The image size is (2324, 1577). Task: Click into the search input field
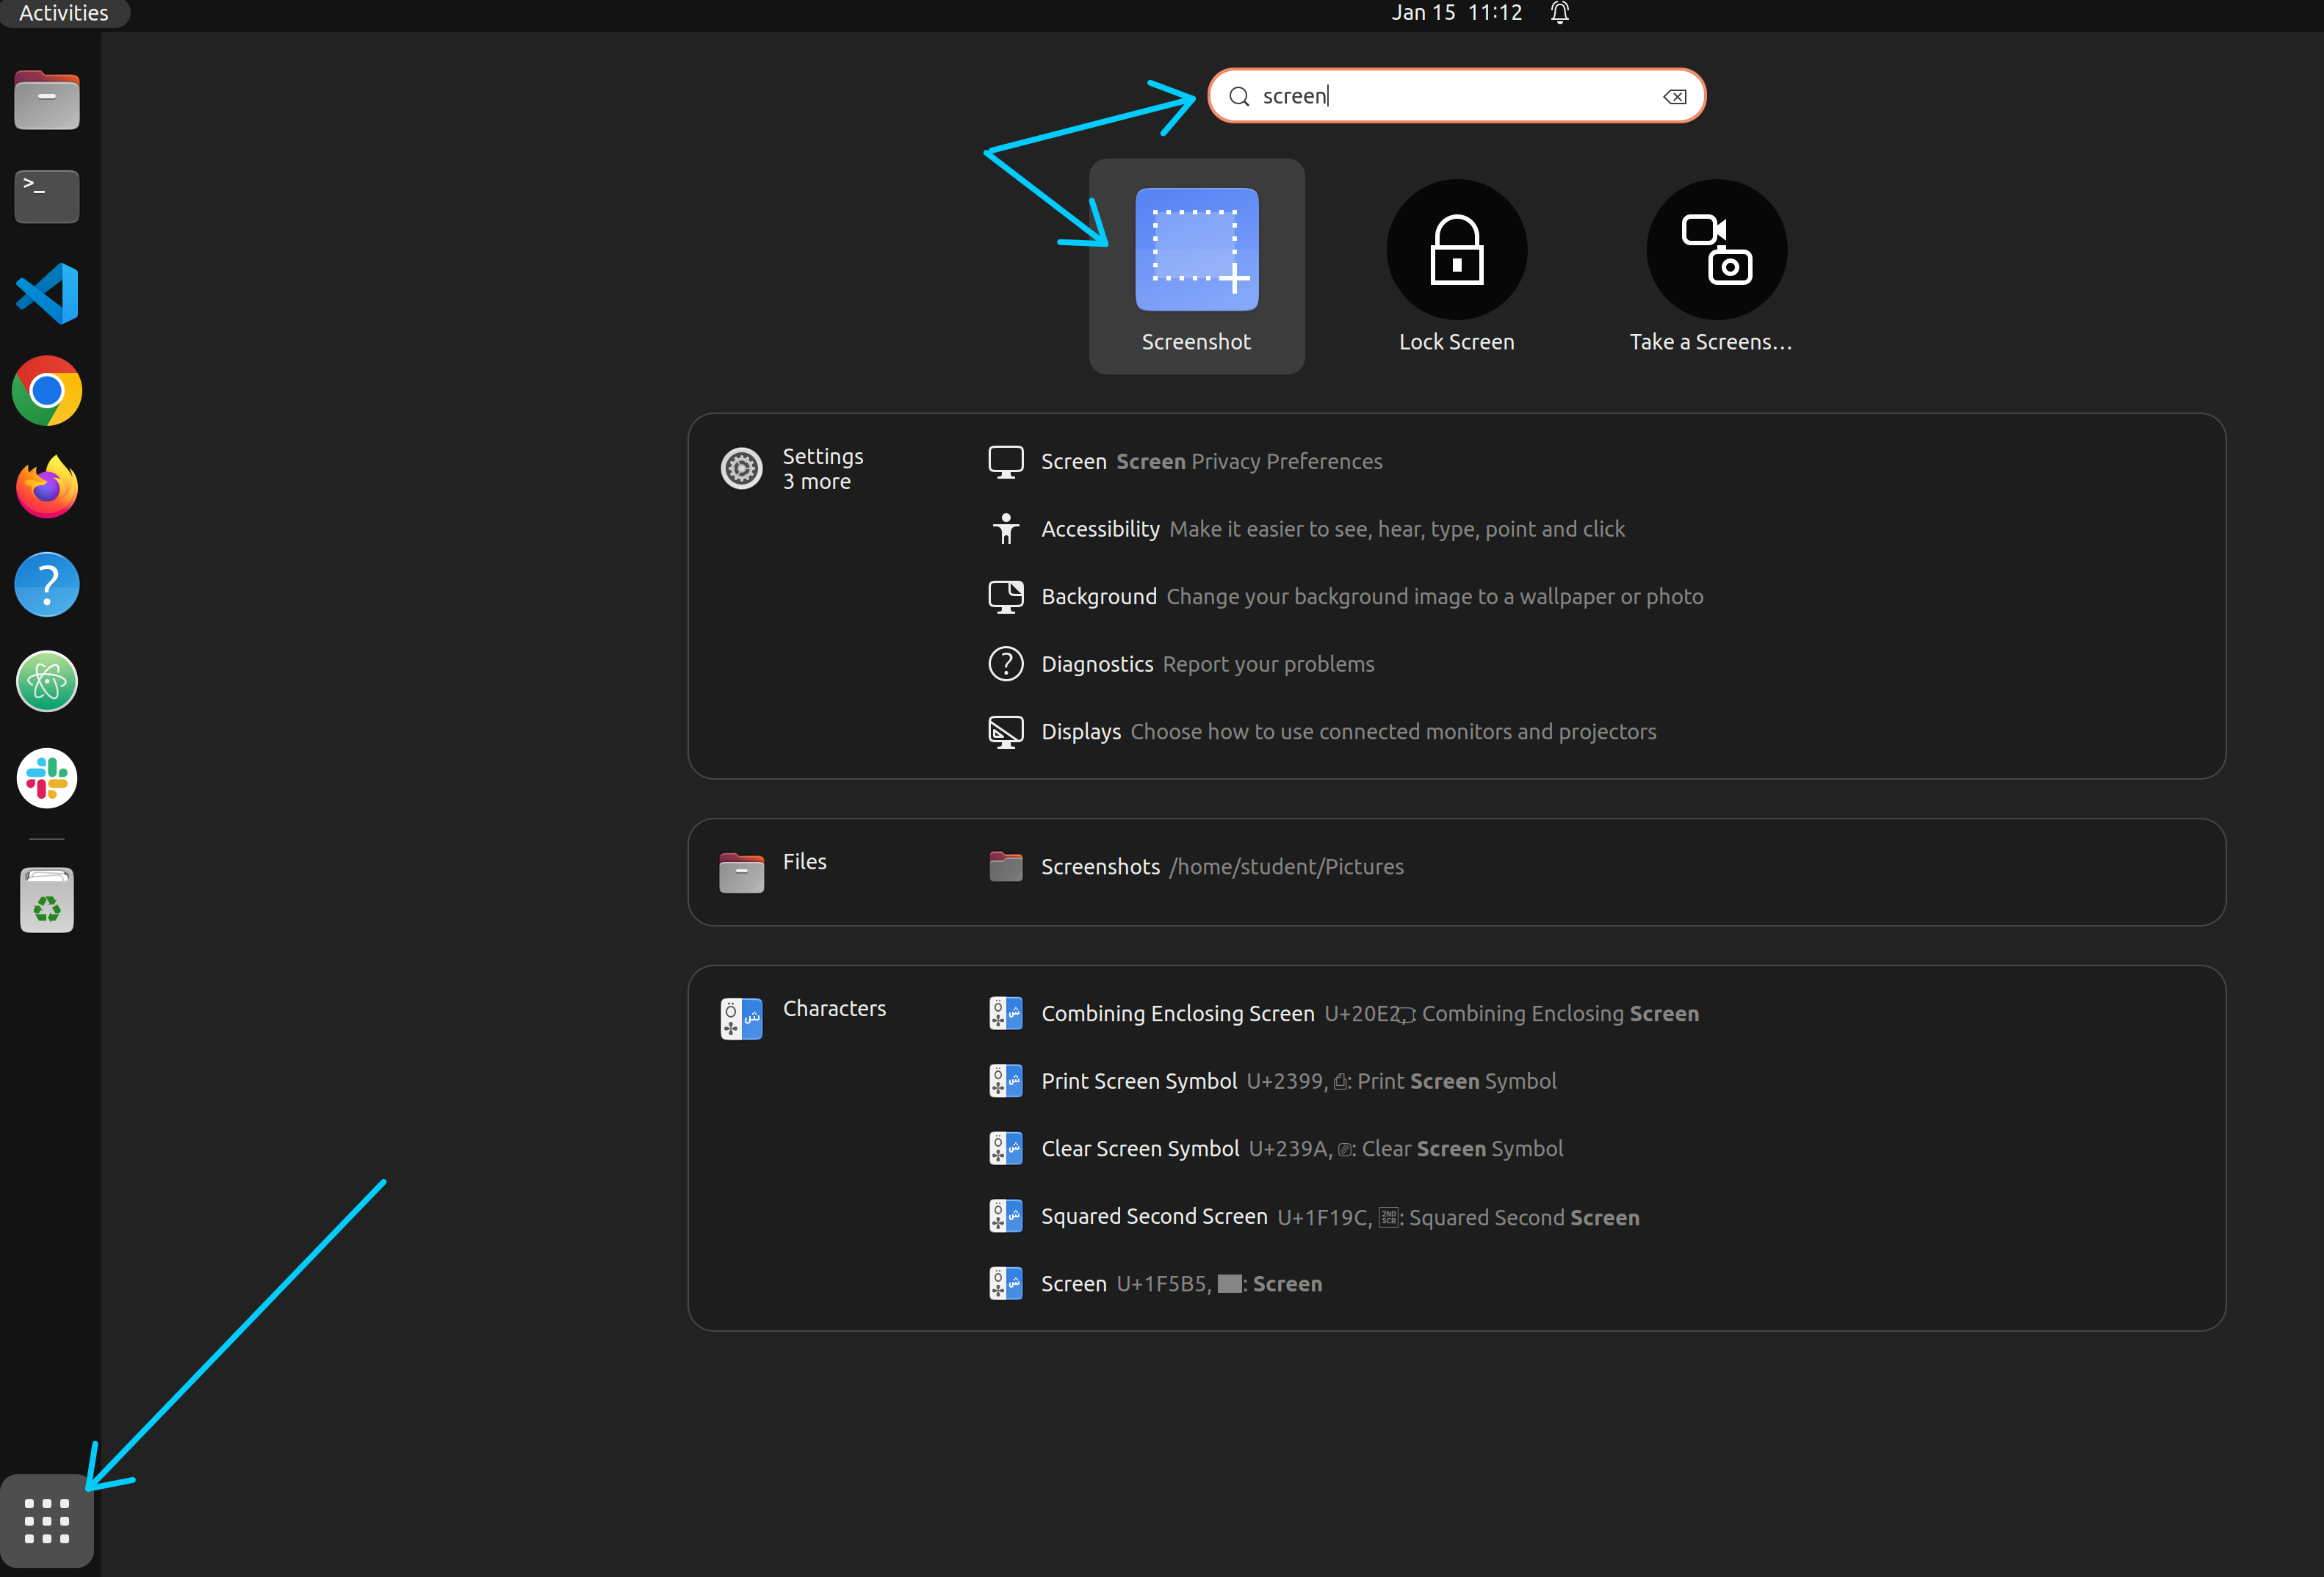coord(1456,96)
